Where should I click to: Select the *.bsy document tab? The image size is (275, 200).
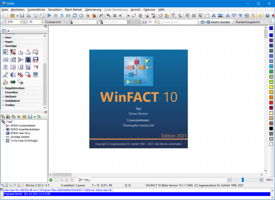coord(84,180)
